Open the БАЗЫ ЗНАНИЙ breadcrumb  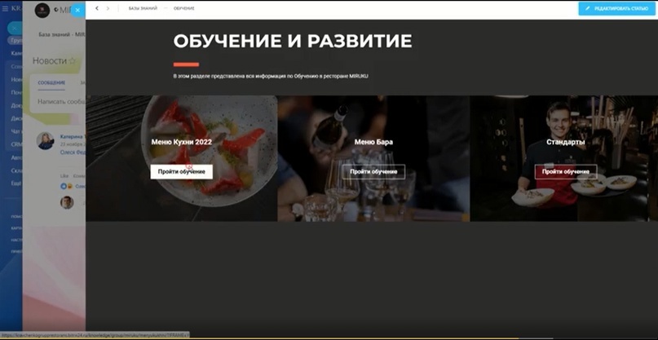[x=144, y=8]
